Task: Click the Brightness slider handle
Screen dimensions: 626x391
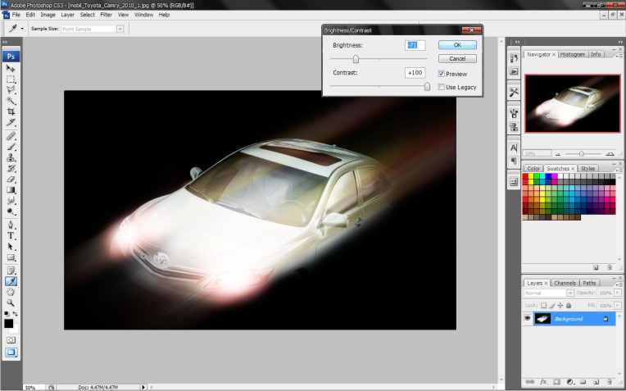Action: click(356, 59)
